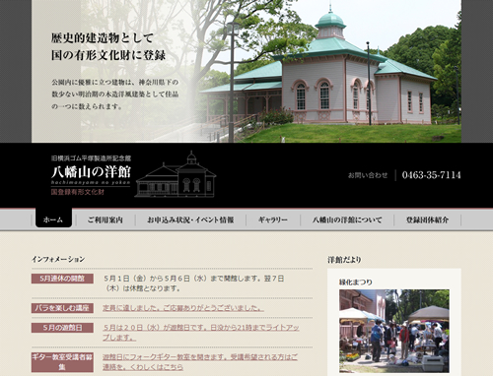Click the 国登録有形文化財 tagline

(x=78, y=192)
